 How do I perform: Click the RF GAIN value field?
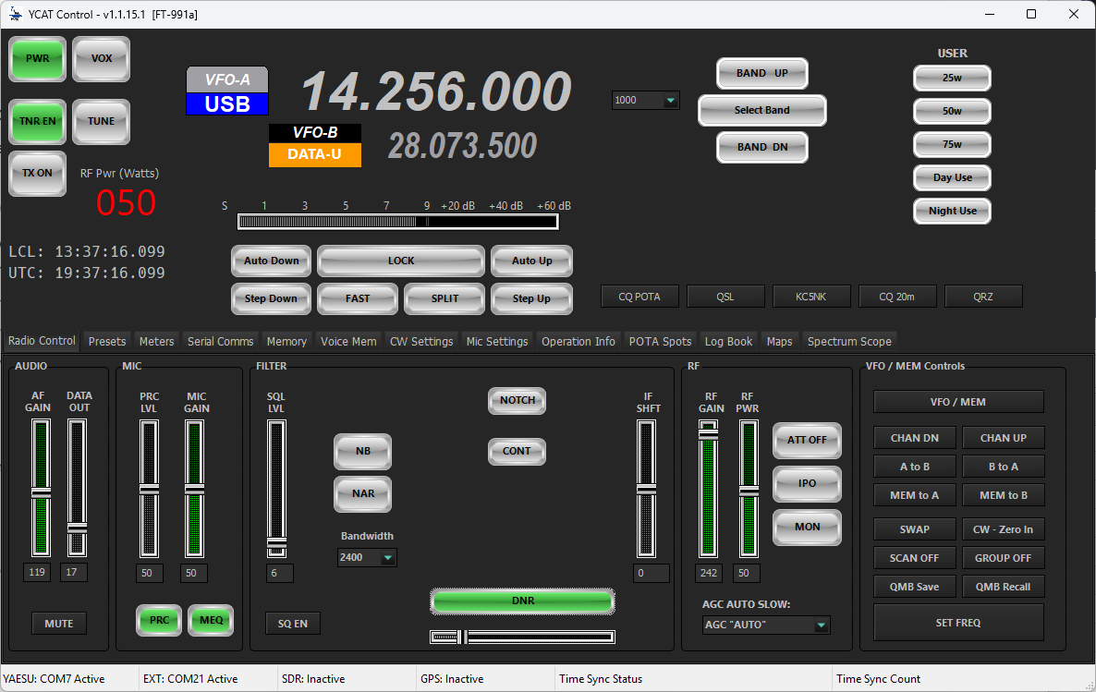pyautogui.click(x=708, y=573)
